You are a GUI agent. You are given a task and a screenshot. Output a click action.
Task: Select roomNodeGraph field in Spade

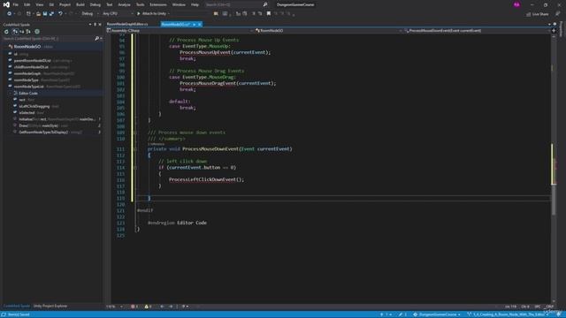point(27,73)
